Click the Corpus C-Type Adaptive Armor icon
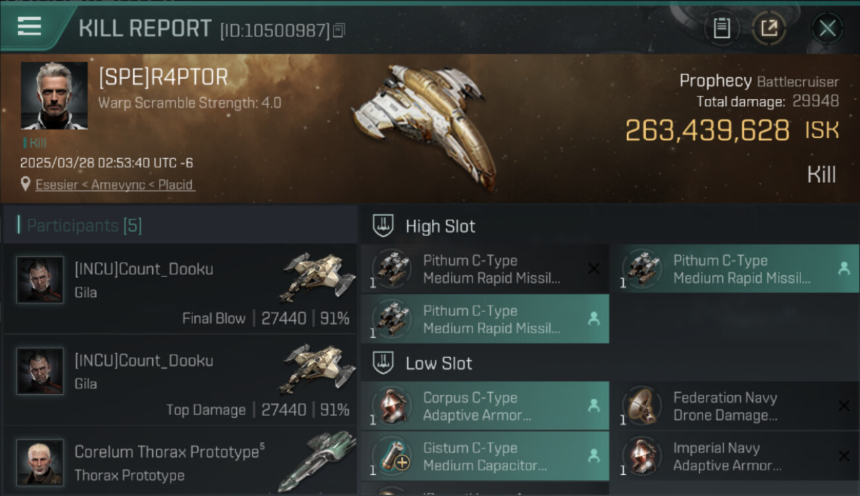The height and width of the screenshot is (496, 860). tap(392, 406)
